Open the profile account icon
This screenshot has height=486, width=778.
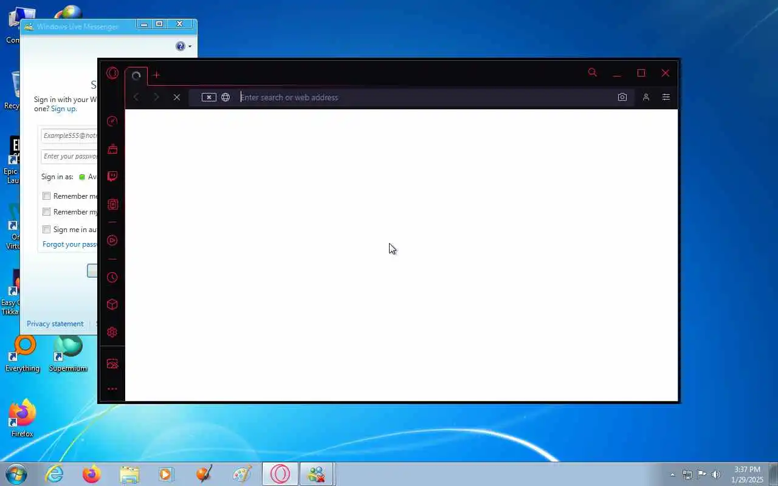pyautogui.click(x=646, y=97)
